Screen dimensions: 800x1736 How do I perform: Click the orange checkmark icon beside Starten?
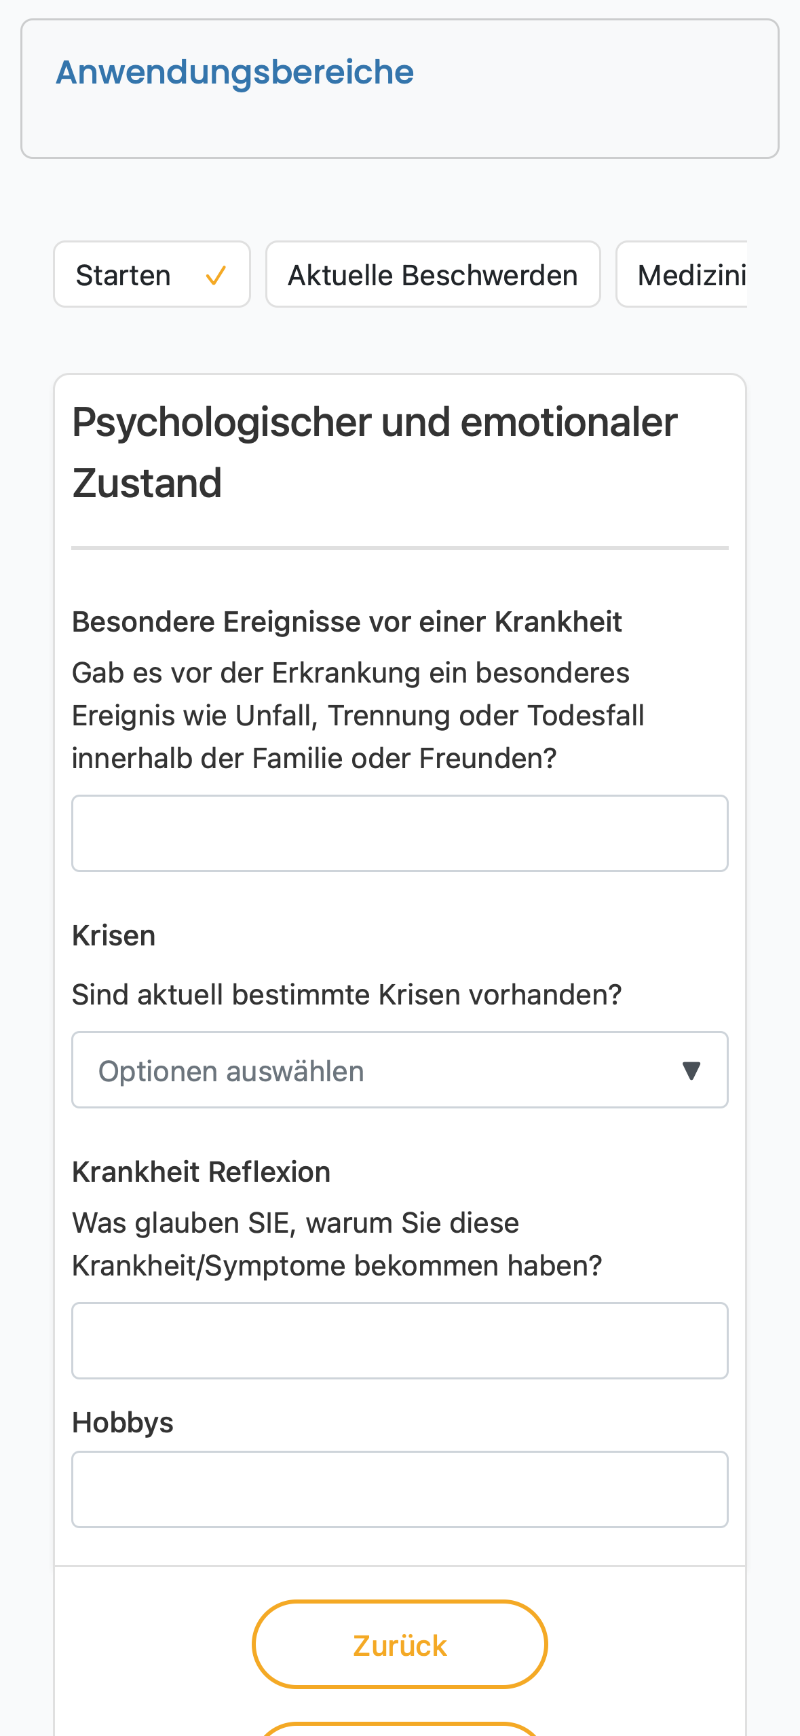point(216,275)
